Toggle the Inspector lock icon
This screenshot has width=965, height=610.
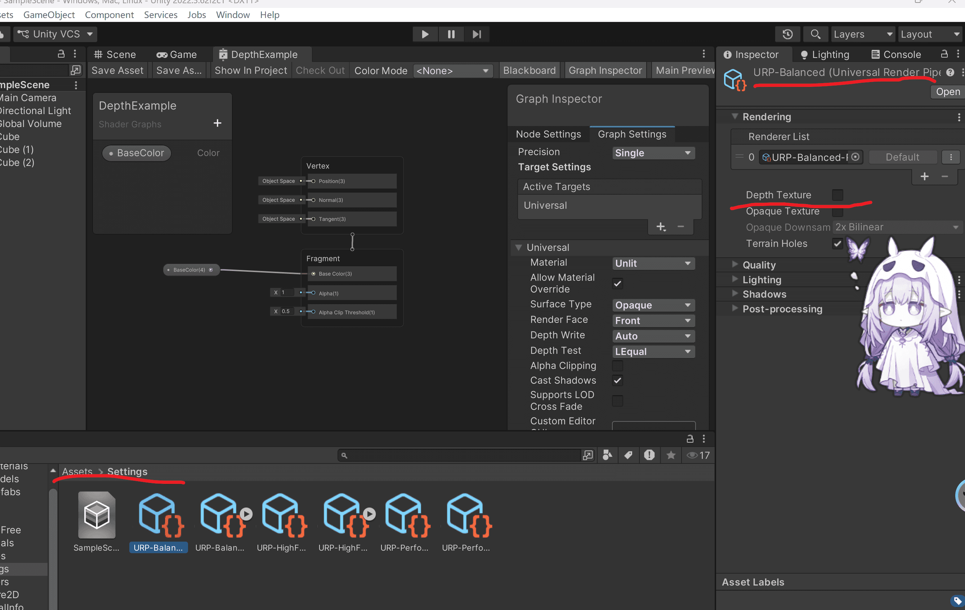pos(944,54)
